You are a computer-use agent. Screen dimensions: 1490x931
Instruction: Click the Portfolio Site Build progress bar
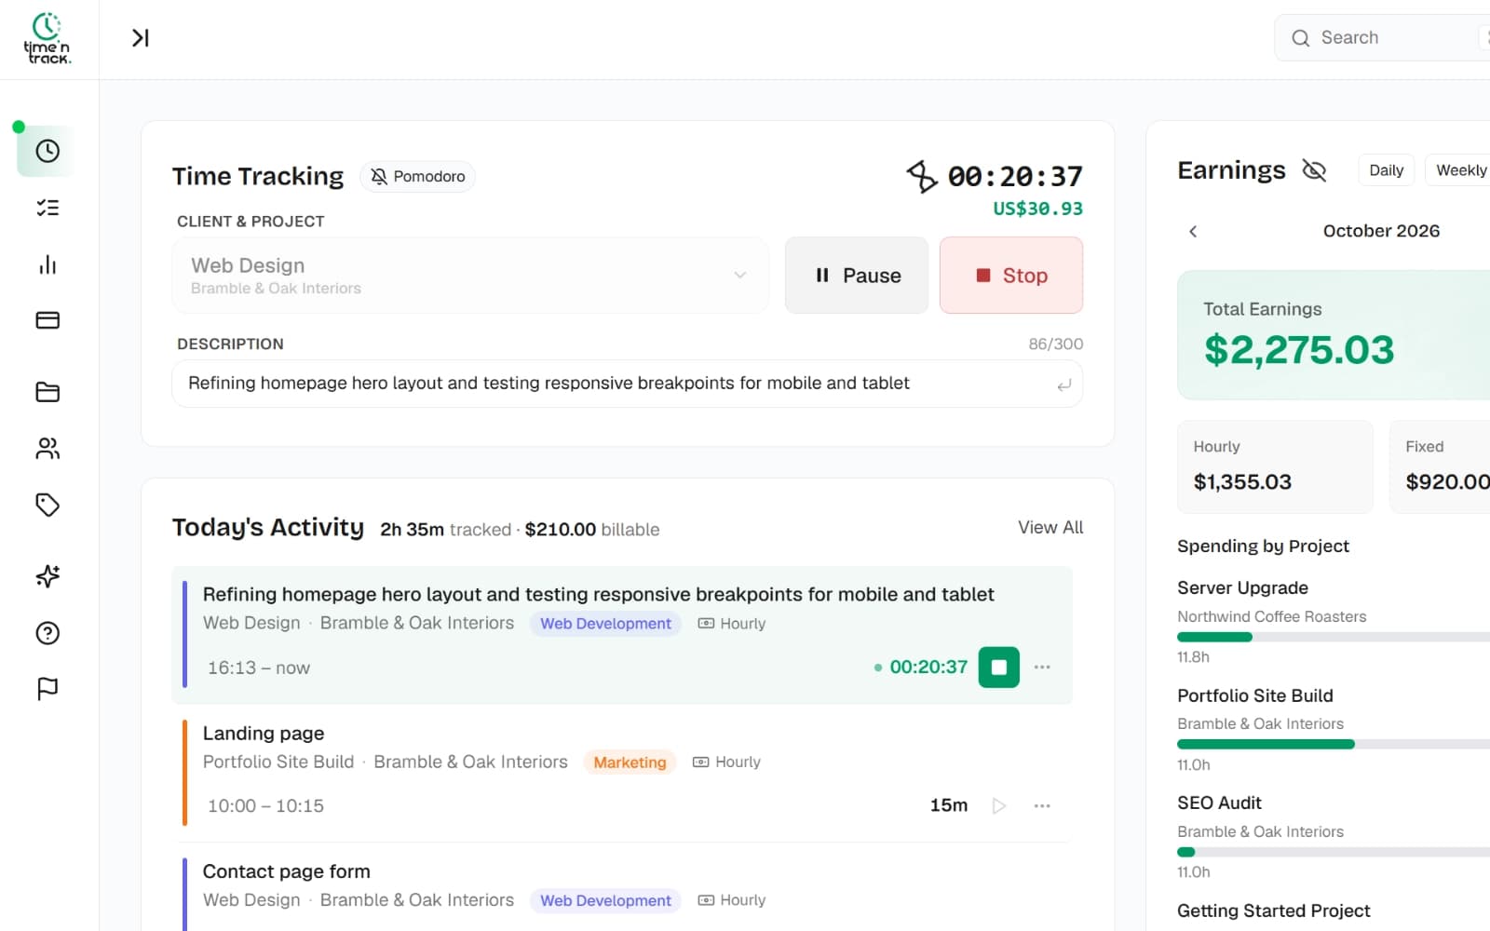pyautogui.click(x=1334, y=745)
